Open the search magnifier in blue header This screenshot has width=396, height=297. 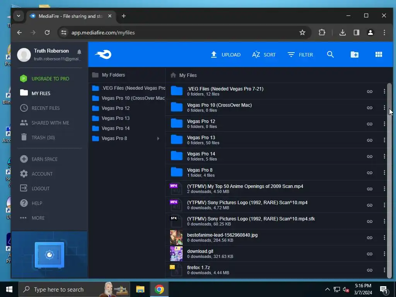[x=330, y=54]
